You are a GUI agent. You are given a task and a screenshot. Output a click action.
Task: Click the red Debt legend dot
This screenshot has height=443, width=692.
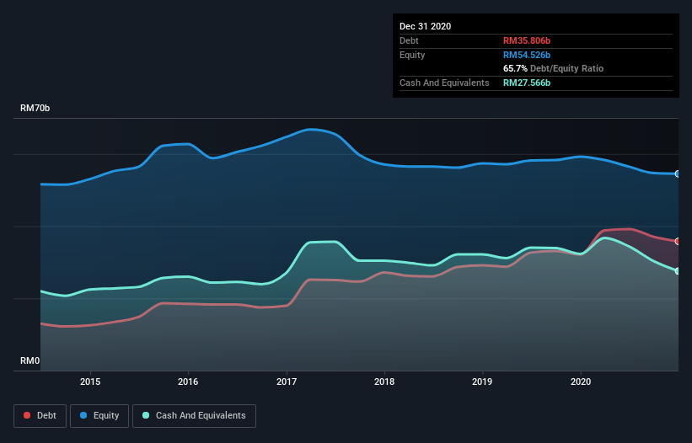coord(27,415)
